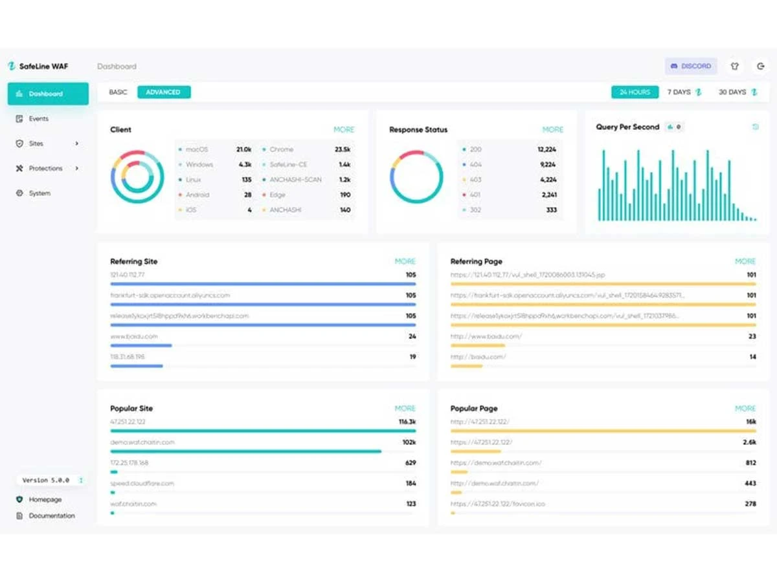Select the 24 HOURS time range

point(635,92)
